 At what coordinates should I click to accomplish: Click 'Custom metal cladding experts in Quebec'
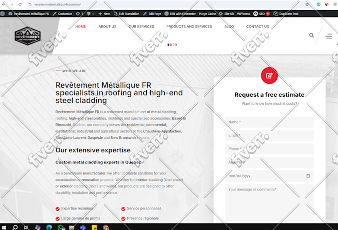(98, 162)
